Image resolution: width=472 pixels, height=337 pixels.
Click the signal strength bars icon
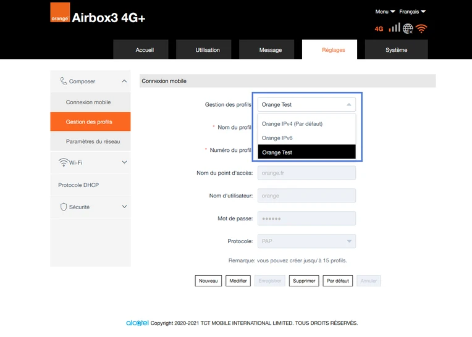click(394, 28)
